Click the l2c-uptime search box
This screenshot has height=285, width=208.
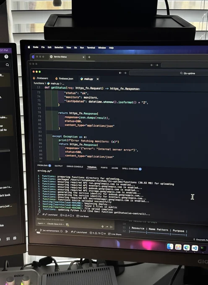pos(168,73)
